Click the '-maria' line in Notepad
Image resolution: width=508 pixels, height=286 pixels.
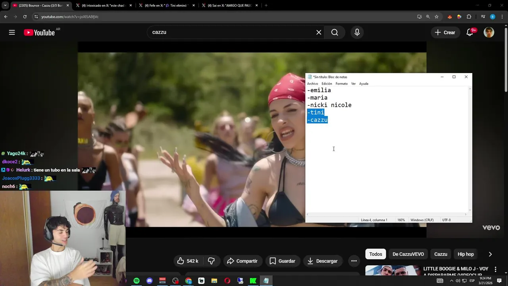pos(317,98)
